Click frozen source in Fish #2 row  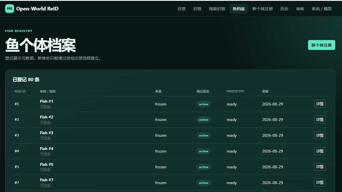point(161,120)
